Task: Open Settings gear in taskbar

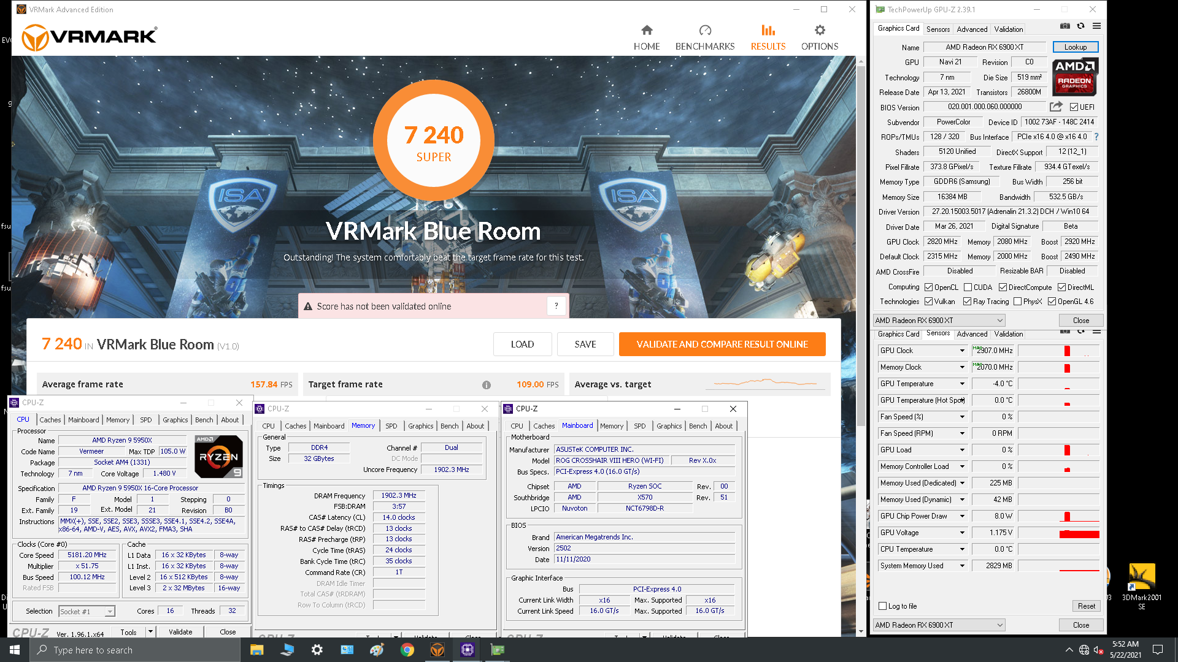Action: [x=317, y=650]
